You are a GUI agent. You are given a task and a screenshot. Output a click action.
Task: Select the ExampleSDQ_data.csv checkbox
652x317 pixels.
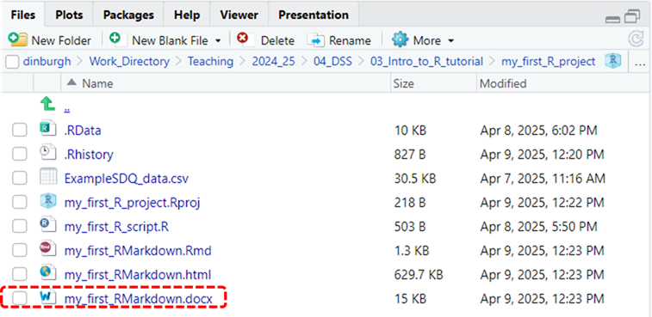20,179
